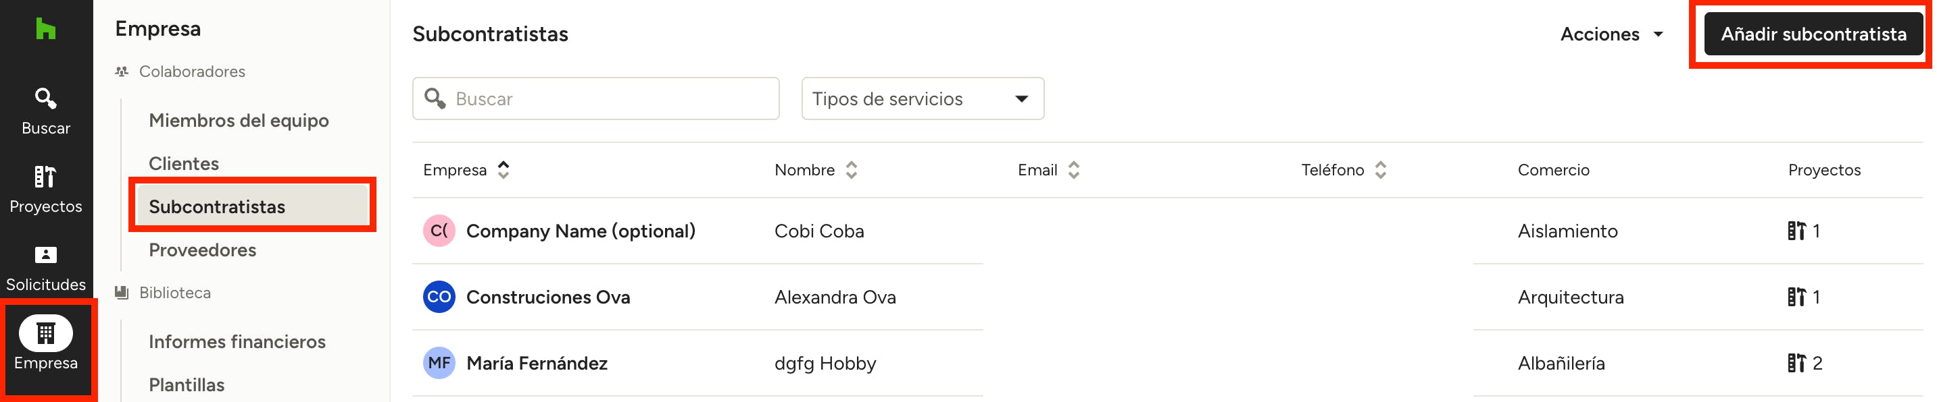
Task: Focus the Buscar search field
Action: pos(609,98)
